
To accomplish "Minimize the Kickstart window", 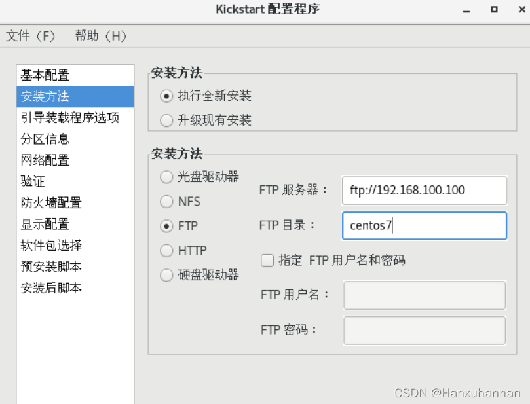I will pyautogui.click(x=466, y=10).
